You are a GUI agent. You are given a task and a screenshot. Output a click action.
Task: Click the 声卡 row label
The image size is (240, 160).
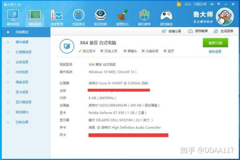coord(63,127)
